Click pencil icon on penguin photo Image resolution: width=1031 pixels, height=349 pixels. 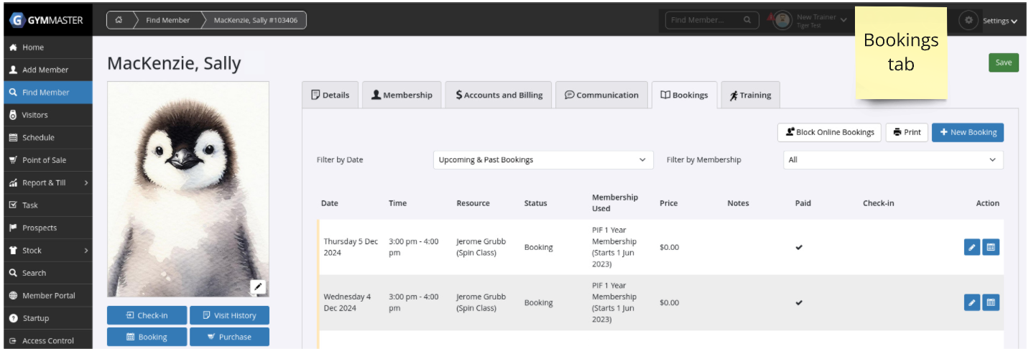click(x=259, y=287)
